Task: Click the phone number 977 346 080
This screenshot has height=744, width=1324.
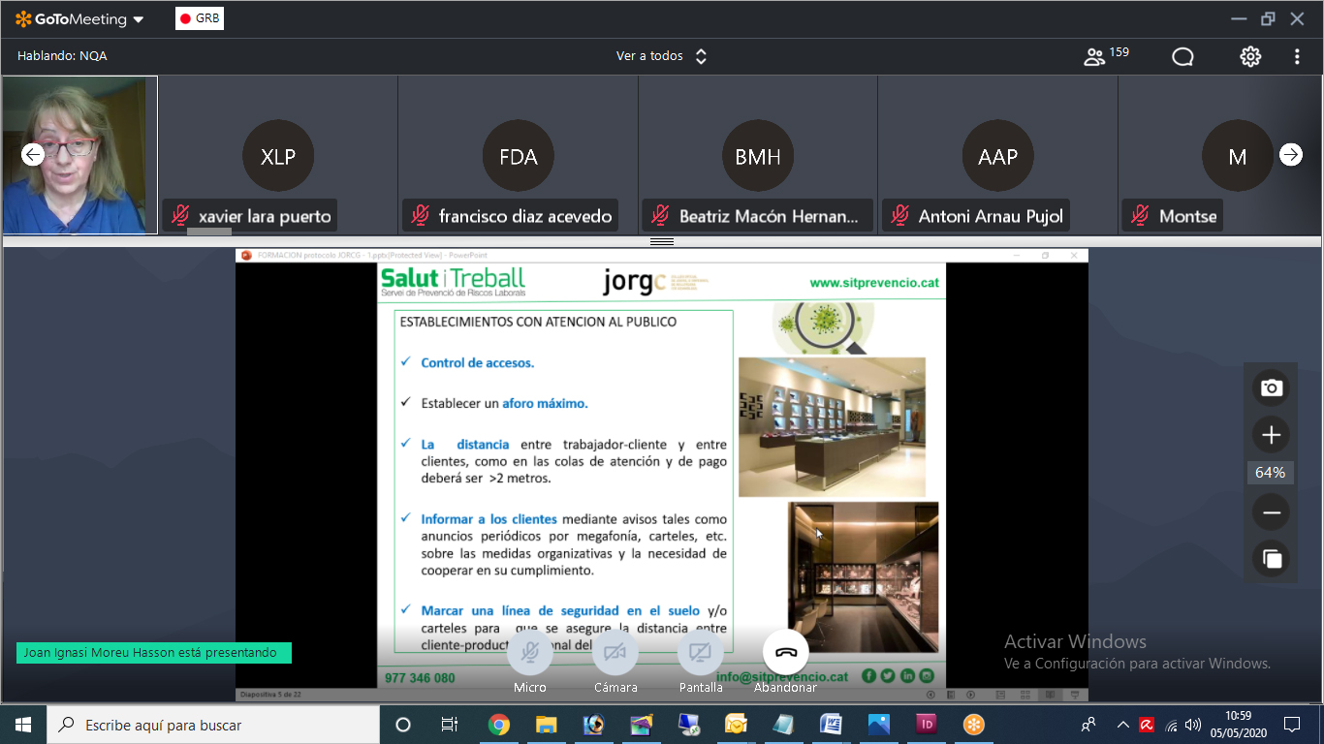Action: pyautogui.click(x=420, y=678)
